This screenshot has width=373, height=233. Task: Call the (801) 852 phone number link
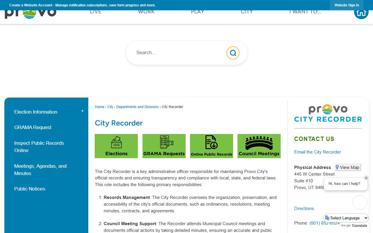pyautogui.click(x=325, y=223)
